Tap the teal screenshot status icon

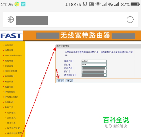[x=23, y=4]
